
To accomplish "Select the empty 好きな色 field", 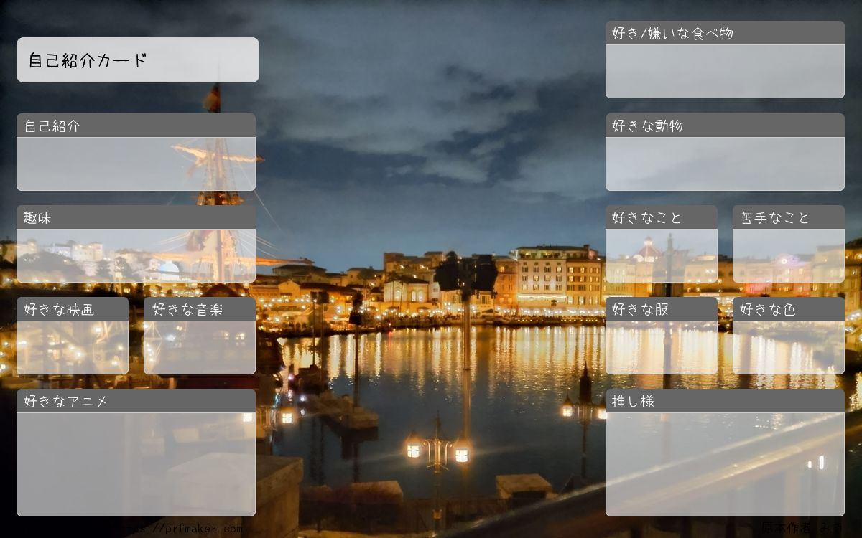I will click(789, 347).
